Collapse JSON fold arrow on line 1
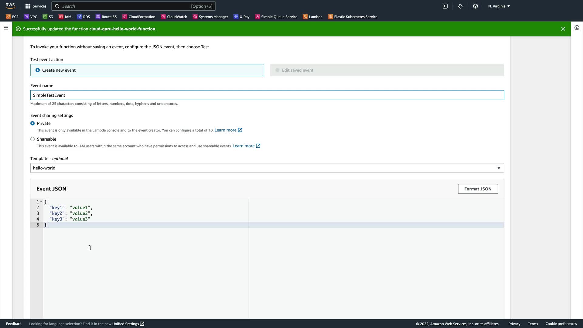This screenshot has height=328, width=583. click(41, 202)
